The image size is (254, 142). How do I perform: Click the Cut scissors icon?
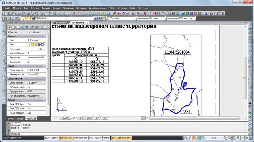(x=42, y=13)
